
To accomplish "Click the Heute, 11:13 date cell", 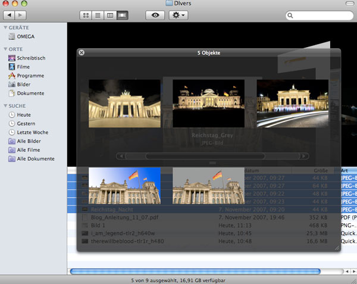I will (x=235, y=225).
